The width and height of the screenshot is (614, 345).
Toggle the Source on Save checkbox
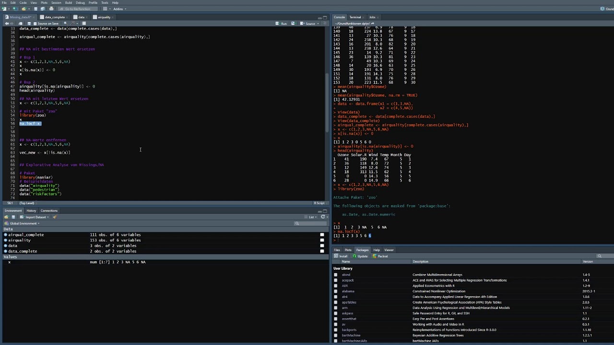(35, 23)
